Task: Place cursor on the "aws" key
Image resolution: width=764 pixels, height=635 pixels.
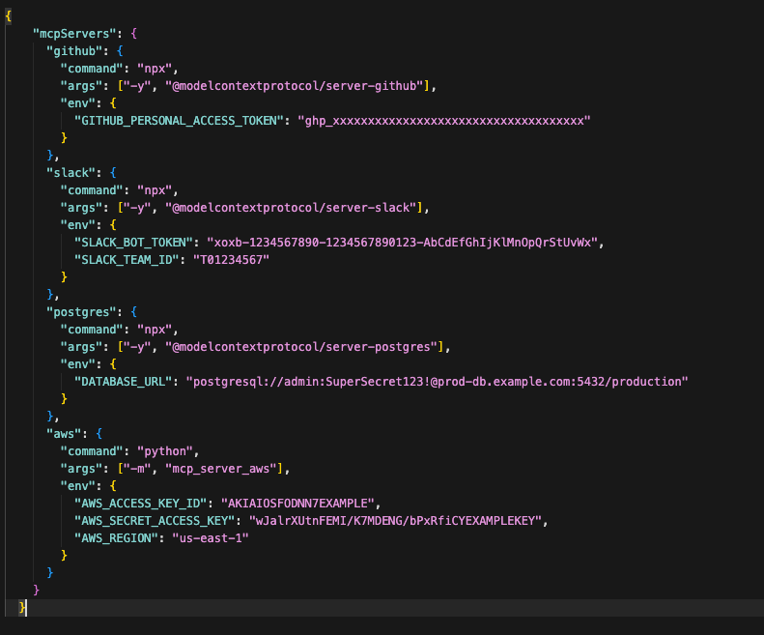Action: click(66, 433)
